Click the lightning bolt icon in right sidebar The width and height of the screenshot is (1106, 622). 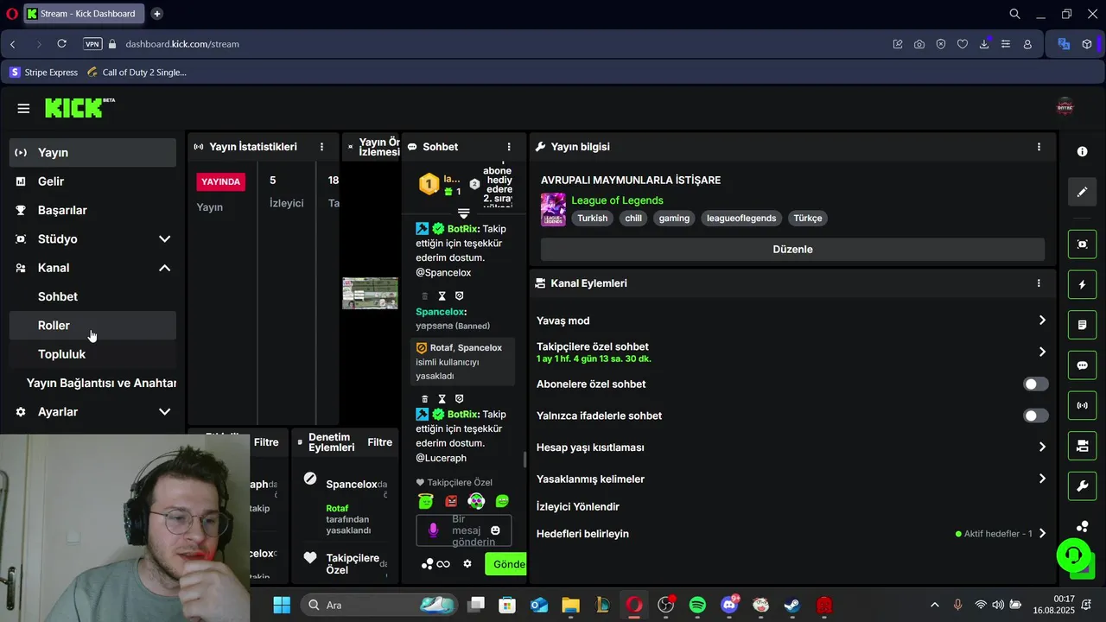1082,284
